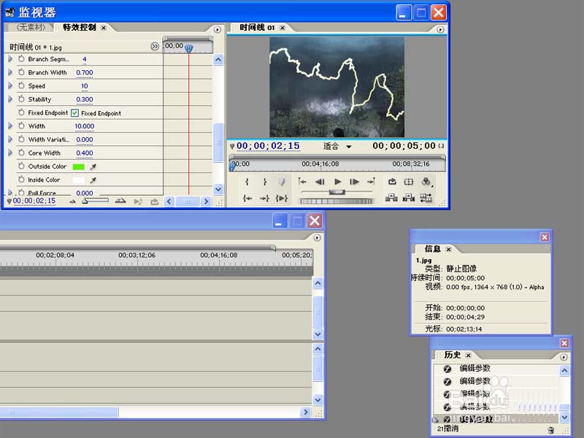Switch to the 特效控制 tab

(80, 27)
